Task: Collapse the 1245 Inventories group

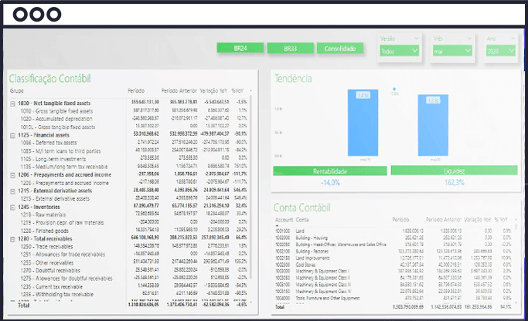Action: [12, 208]
